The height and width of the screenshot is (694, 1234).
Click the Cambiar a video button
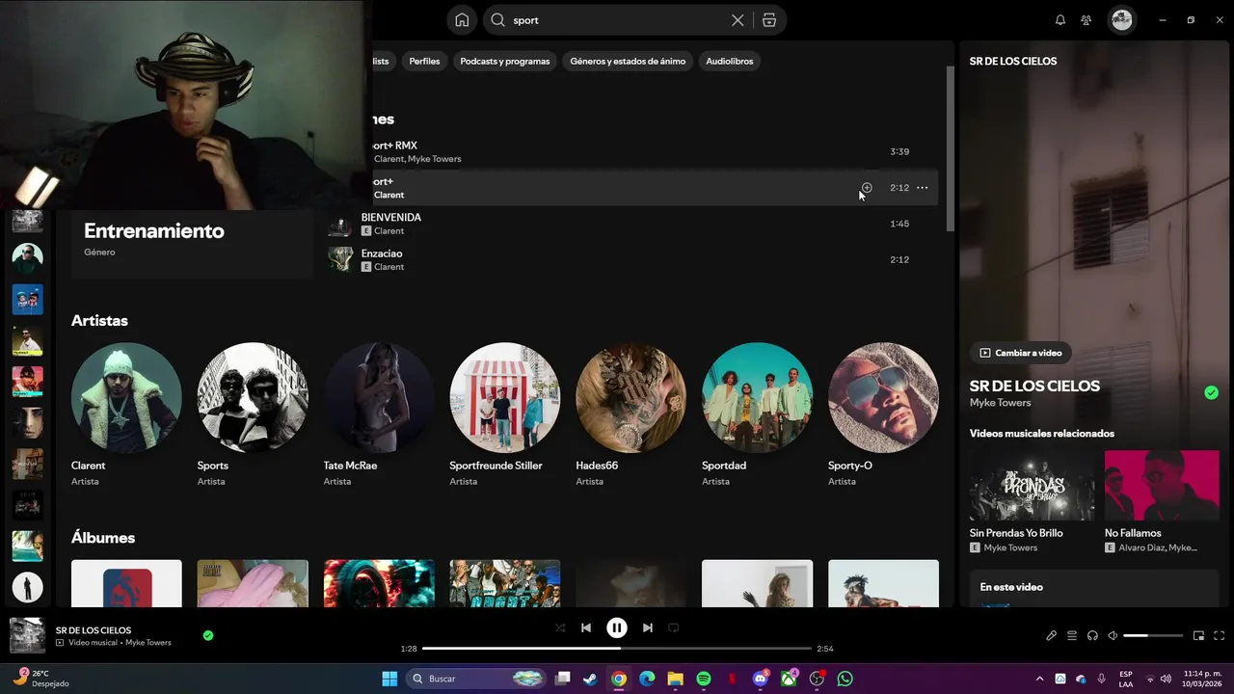tap(1020, 353)
